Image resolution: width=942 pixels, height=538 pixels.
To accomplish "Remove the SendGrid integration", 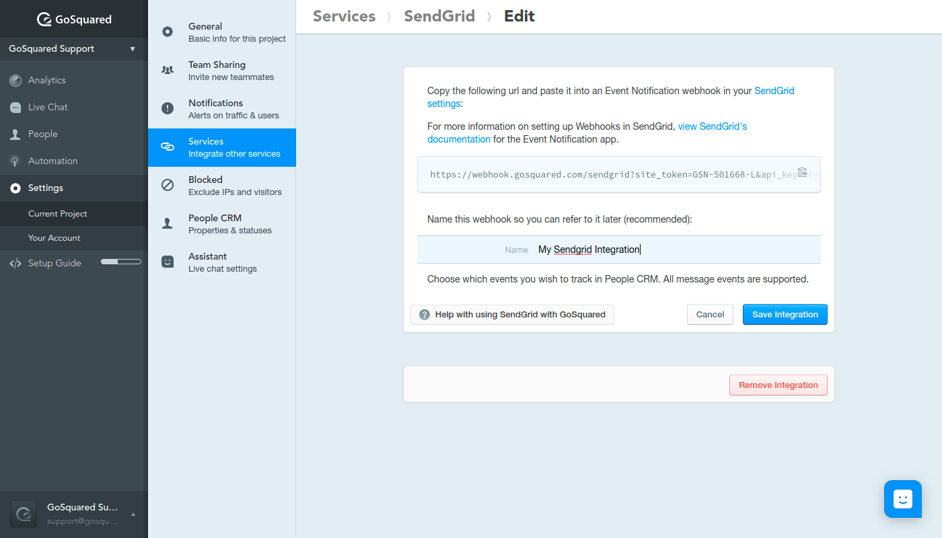I will 778,385.
